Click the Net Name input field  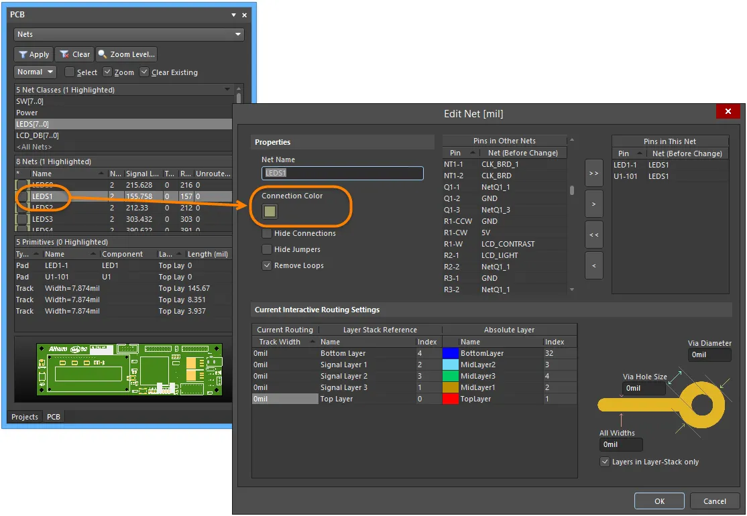coord(343,173)
